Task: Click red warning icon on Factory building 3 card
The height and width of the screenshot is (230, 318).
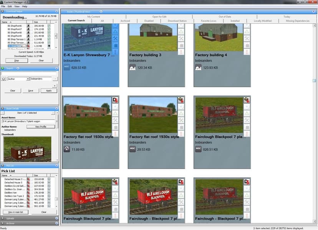Action: point(181,52)
